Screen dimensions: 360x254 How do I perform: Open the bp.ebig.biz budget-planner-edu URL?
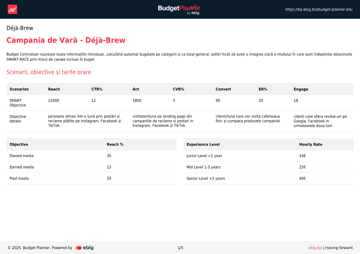tap(319, 9)
